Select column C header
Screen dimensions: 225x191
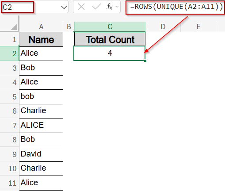pos(110,27)
